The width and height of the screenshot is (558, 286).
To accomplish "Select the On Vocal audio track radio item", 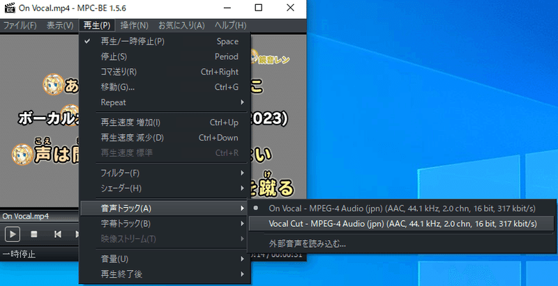I will coord(402,209).
